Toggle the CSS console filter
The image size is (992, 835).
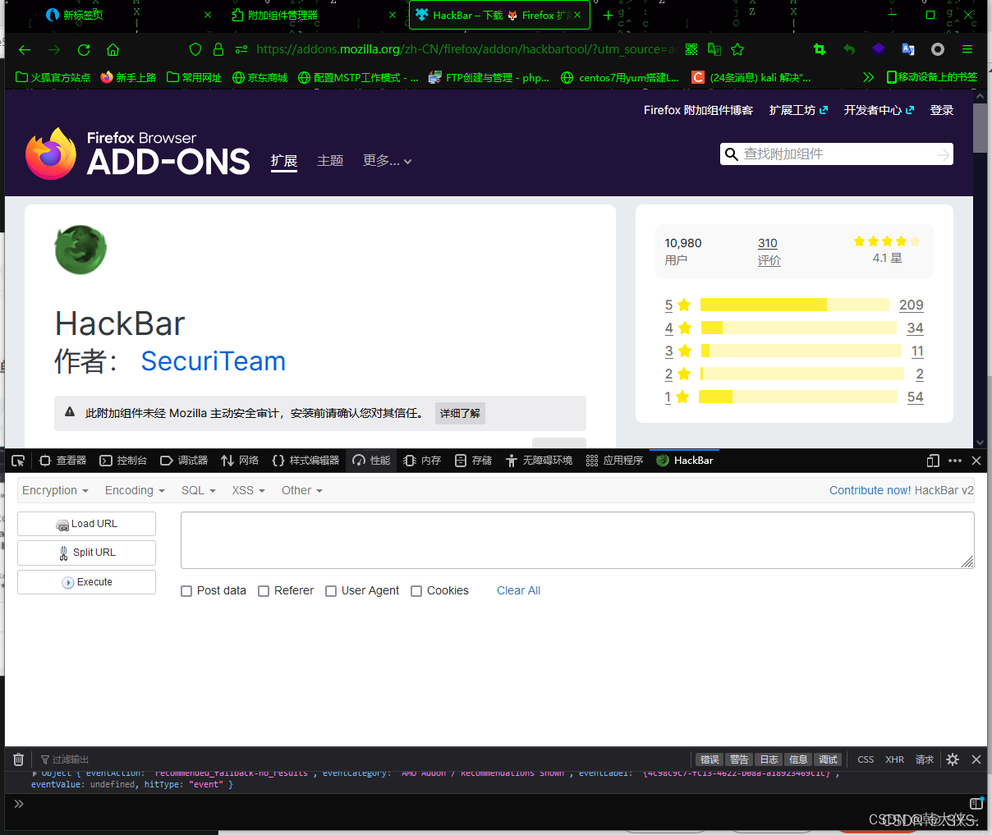pos(866,759)
